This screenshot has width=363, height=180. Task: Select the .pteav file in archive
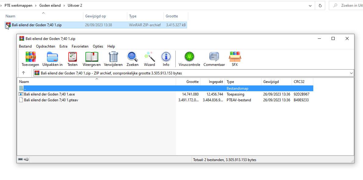click(51, 100)
